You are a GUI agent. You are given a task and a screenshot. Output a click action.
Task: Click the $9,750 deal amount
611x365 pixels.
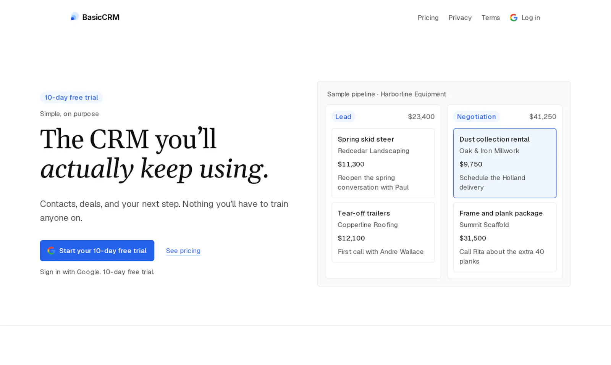471,164
